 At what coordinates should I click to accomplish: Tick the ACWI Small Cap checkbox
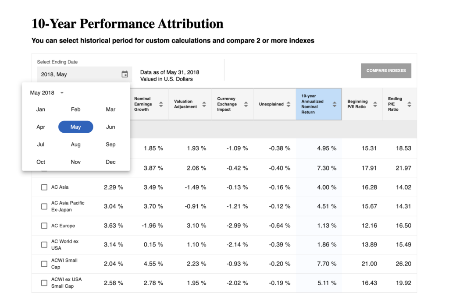pyautogui.click(x=44, y=264)
